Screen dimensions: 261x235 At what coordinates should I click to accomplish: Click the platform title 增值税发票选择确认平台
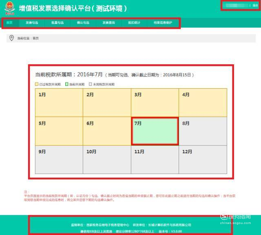pos(55,8)
